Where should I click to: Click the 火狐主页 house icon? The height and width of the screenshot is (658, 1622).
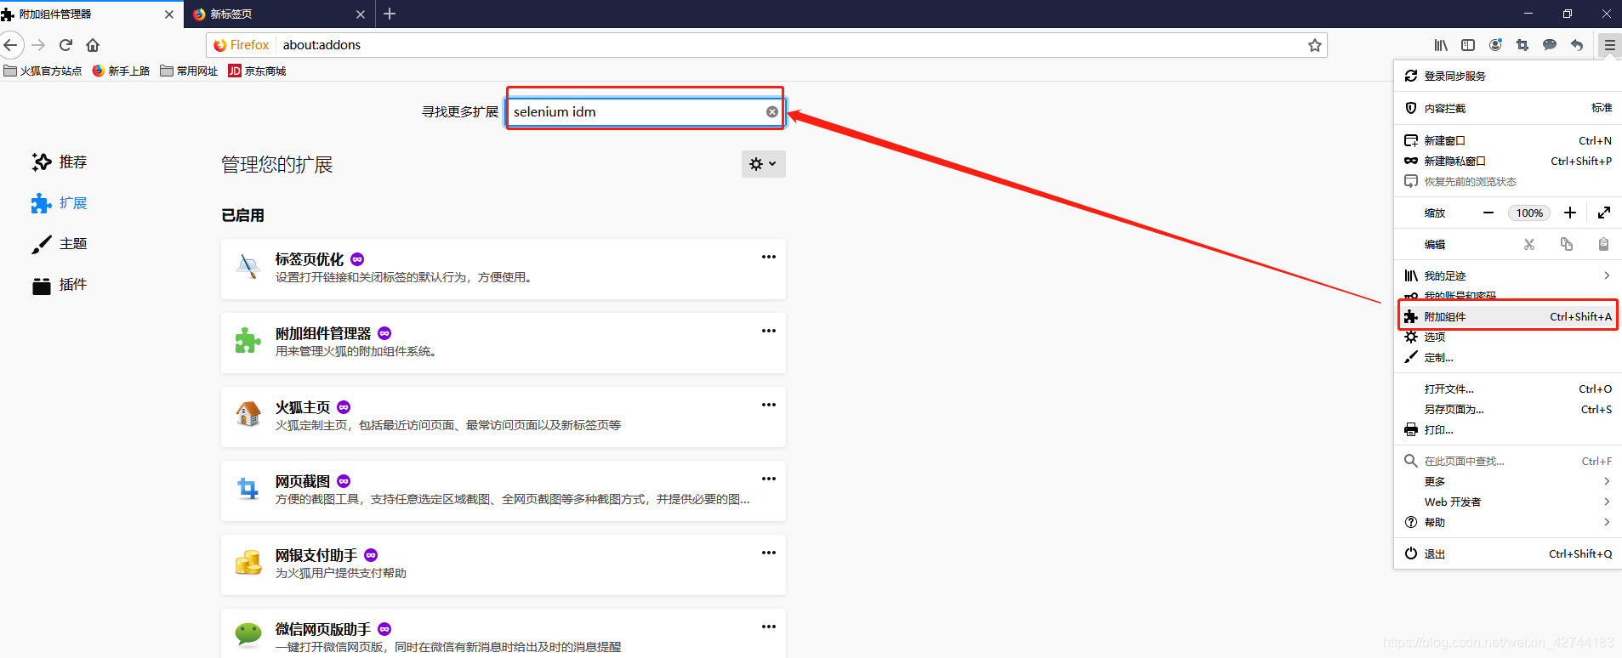(248, 415)
